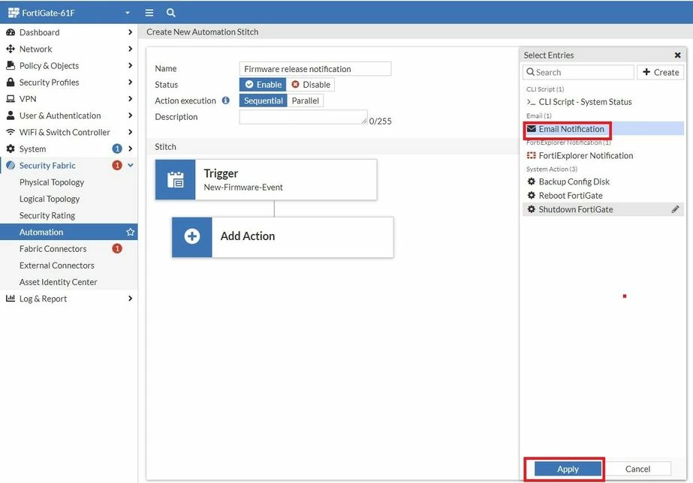
Task: Collapse the Security Fabric menu chevron
Action: (131, 165)
